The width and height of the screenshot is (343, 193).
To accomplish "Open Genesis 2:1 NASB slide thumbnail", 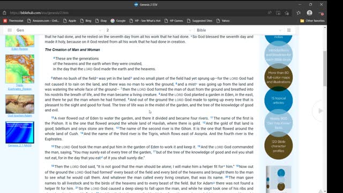I will click(20, 132).
